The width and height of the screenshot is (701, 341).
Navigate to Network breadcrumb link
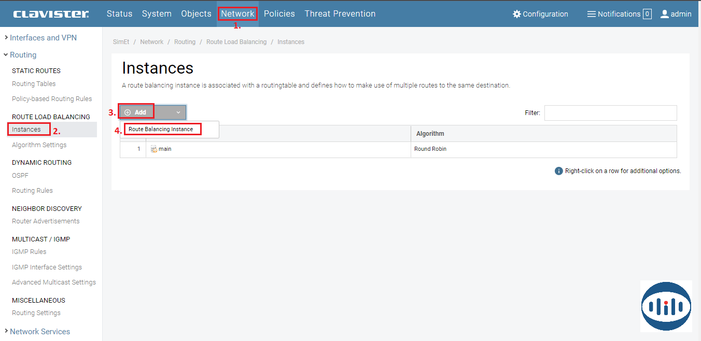(151, 42)
